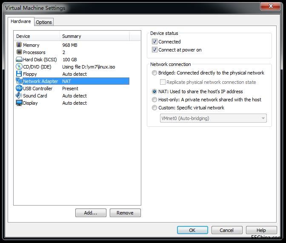This screenshot has height=243, width=286.
Task: Click the Add... button
Action: [x=91, y=213]
